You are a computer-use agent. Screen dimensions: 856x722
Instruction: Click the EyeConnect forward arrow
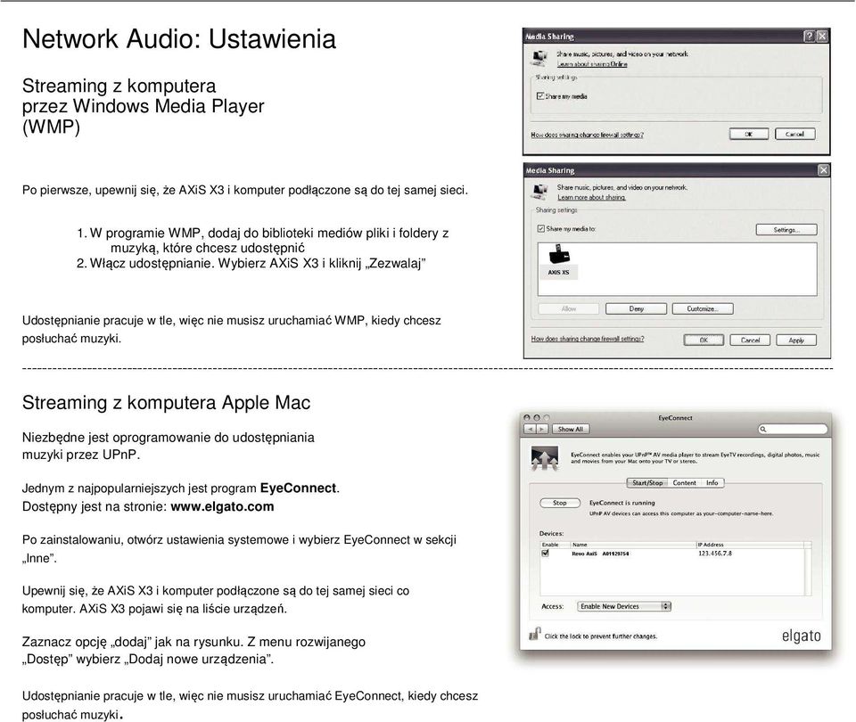542,429
